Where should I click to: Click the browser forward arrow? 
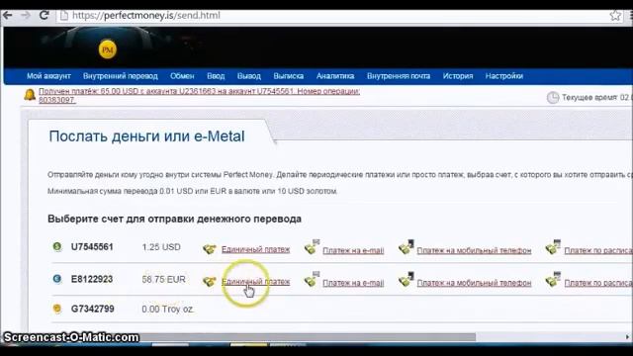[26, 16]
